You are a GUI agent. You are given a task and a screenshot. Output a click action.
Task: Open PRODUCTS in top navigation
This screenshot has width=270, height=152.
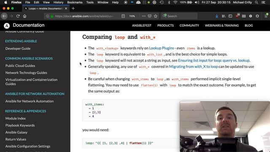pos(165,25)
